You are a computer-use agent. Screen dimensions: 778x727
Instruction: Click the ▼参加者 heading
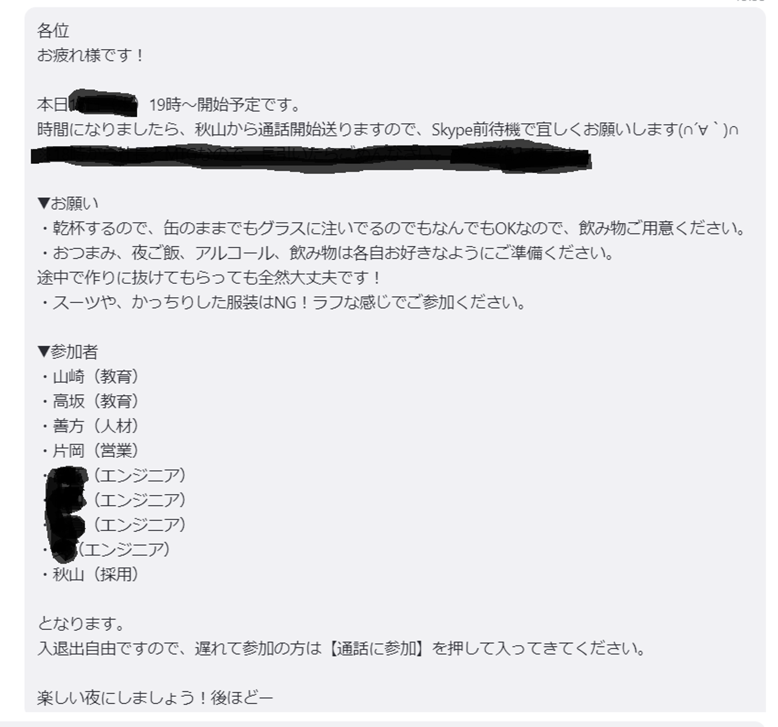click(68, 352)
